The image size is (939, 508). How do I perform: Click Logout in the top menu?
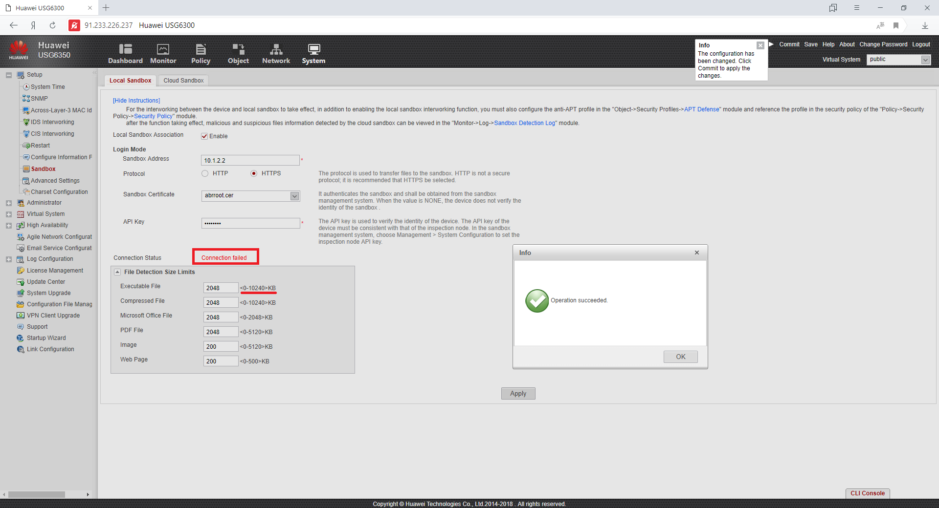click(921, 44)
